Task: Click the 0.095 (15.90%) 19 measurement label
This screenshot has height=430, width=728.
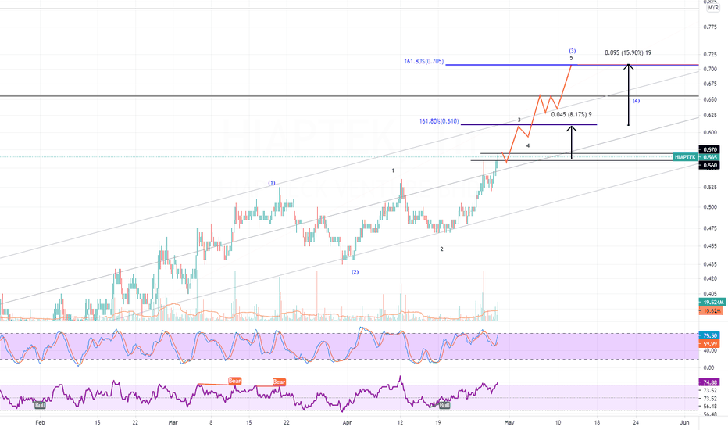Action: tap(628, 52)
